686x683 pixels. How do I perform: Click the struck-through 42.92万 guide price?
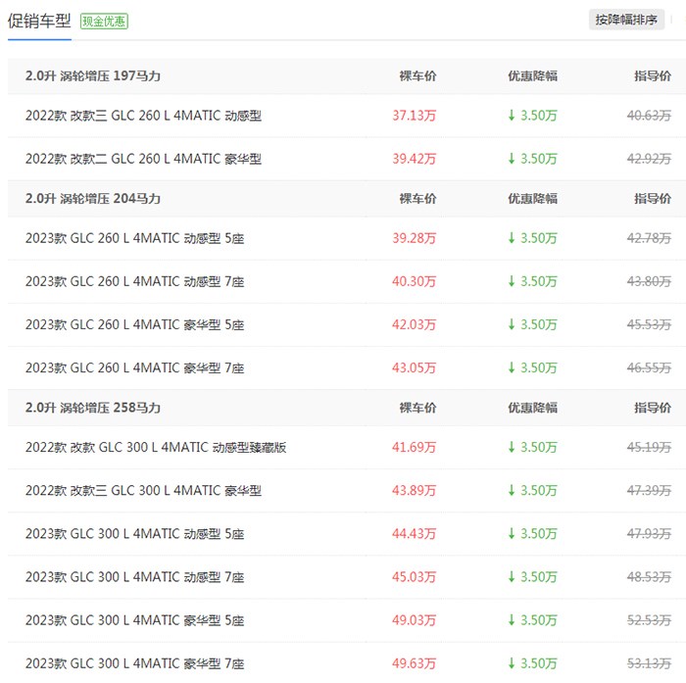(649, 159)
